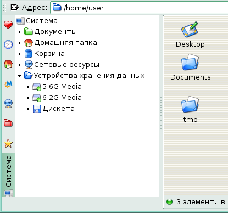Click the Сетевые ресурсы network icon
Image resolution: width=228 pixels, height=213 pixels.
coord(29,65)
